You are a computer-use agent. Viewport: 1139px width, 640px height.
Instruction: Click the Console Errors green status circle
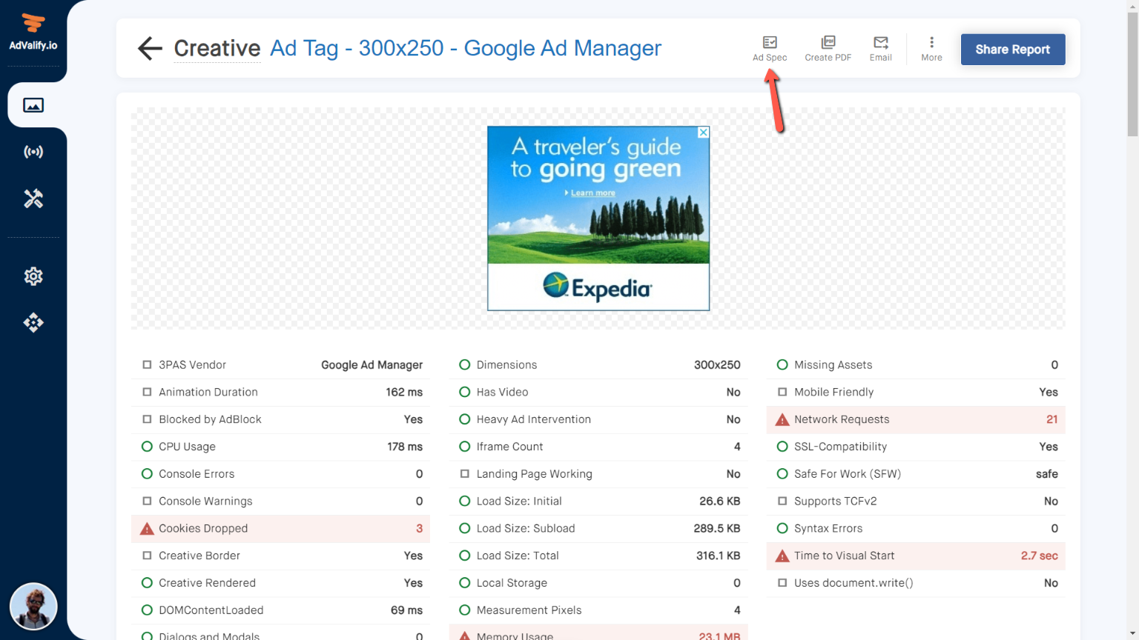pos(147,474)
